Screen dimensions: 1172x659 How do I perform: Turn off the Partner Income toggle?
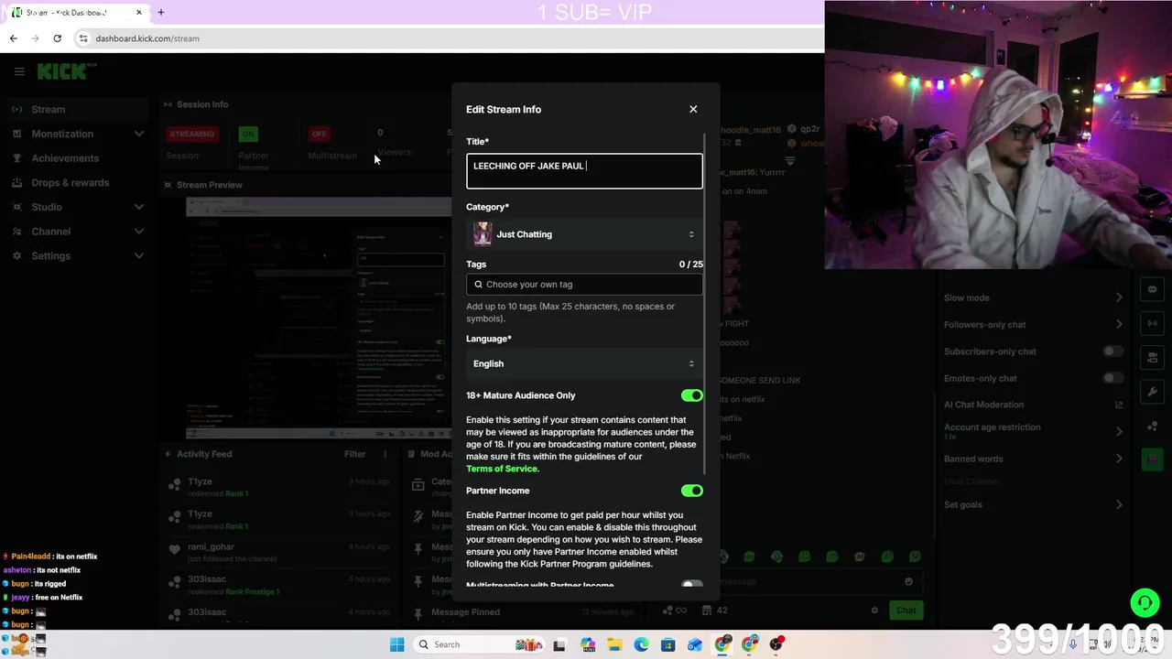pos(692,491)
